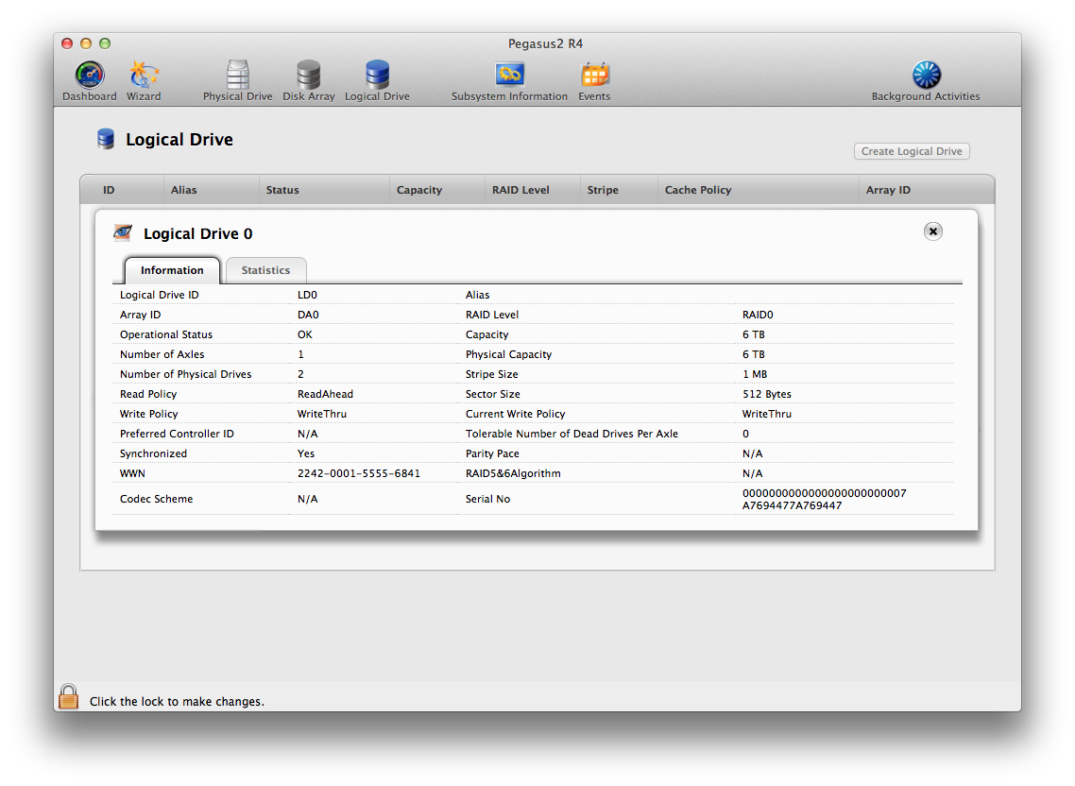Click the LD0 logical drive ID value
The height and width of the screenshot is (786, 1075).
pyautogui.click(x=307, y=295)
